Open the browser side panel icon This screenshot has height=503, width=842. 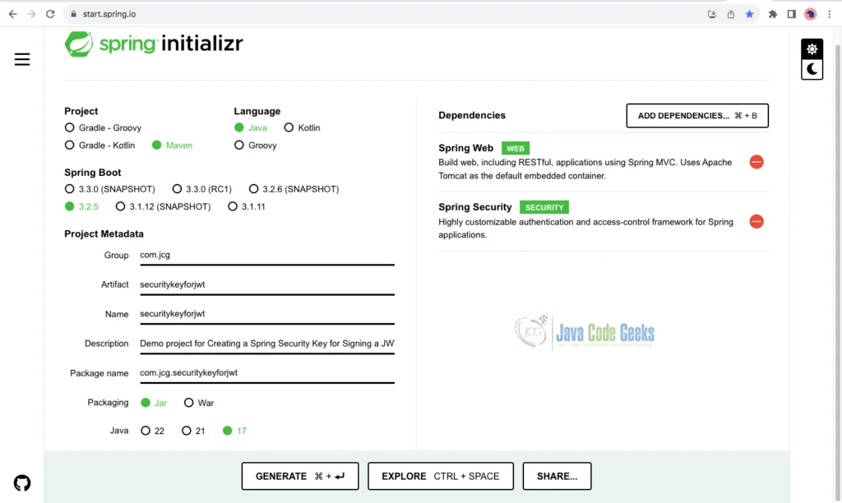click(x=792, y=14)
